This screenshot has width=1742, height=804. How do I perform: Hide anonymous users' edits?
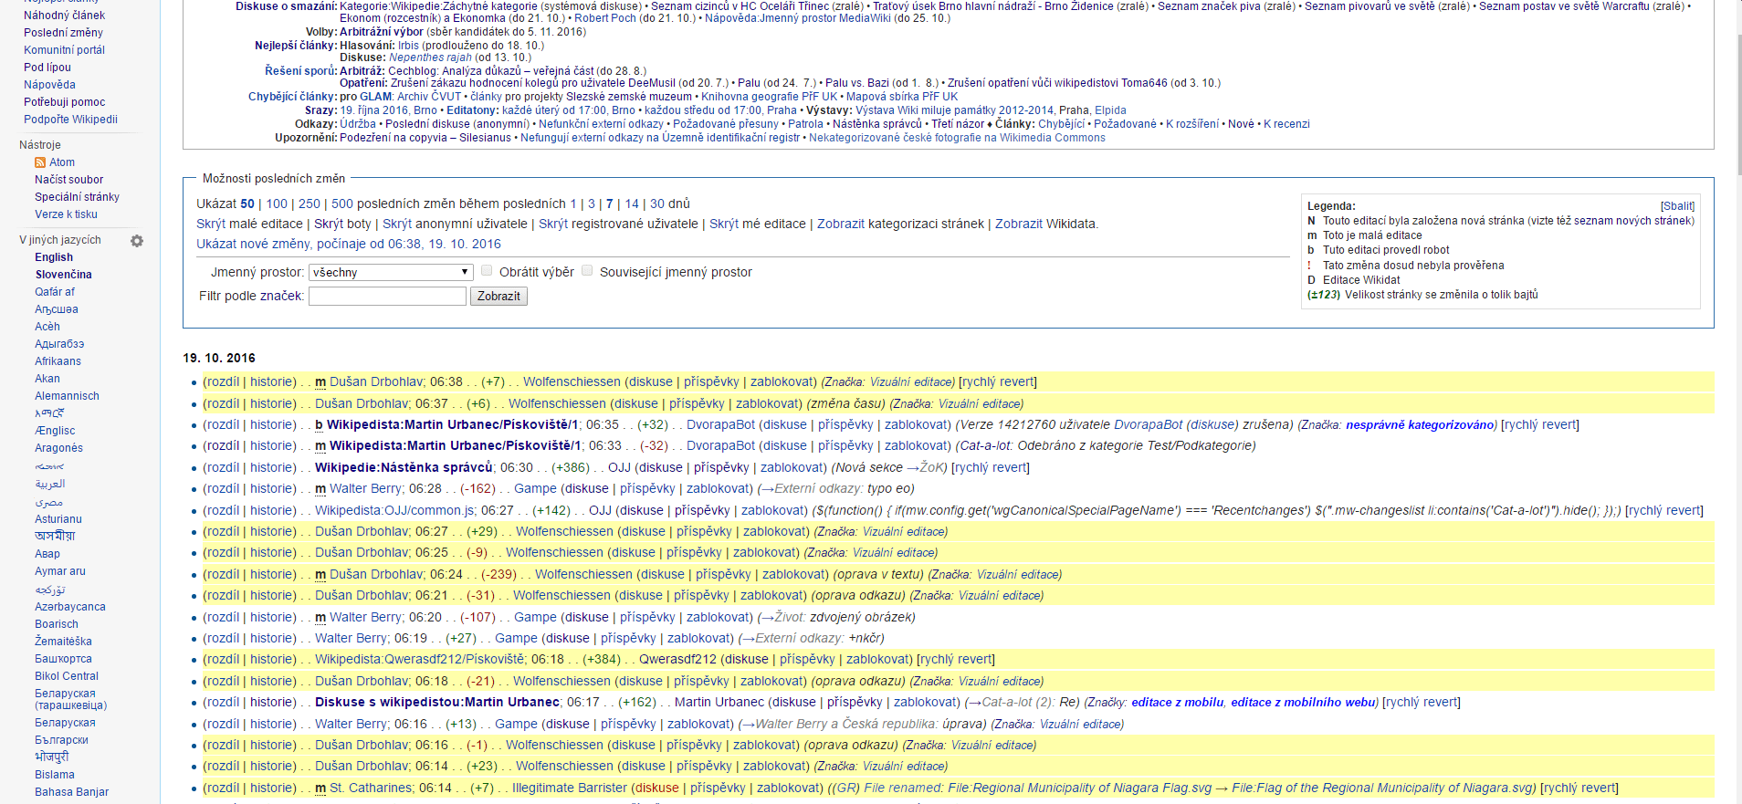(397, 224)
